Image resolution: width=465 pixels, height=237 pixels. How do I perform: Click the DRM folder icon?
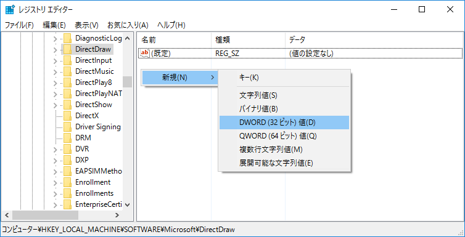(x=68, y=138)
